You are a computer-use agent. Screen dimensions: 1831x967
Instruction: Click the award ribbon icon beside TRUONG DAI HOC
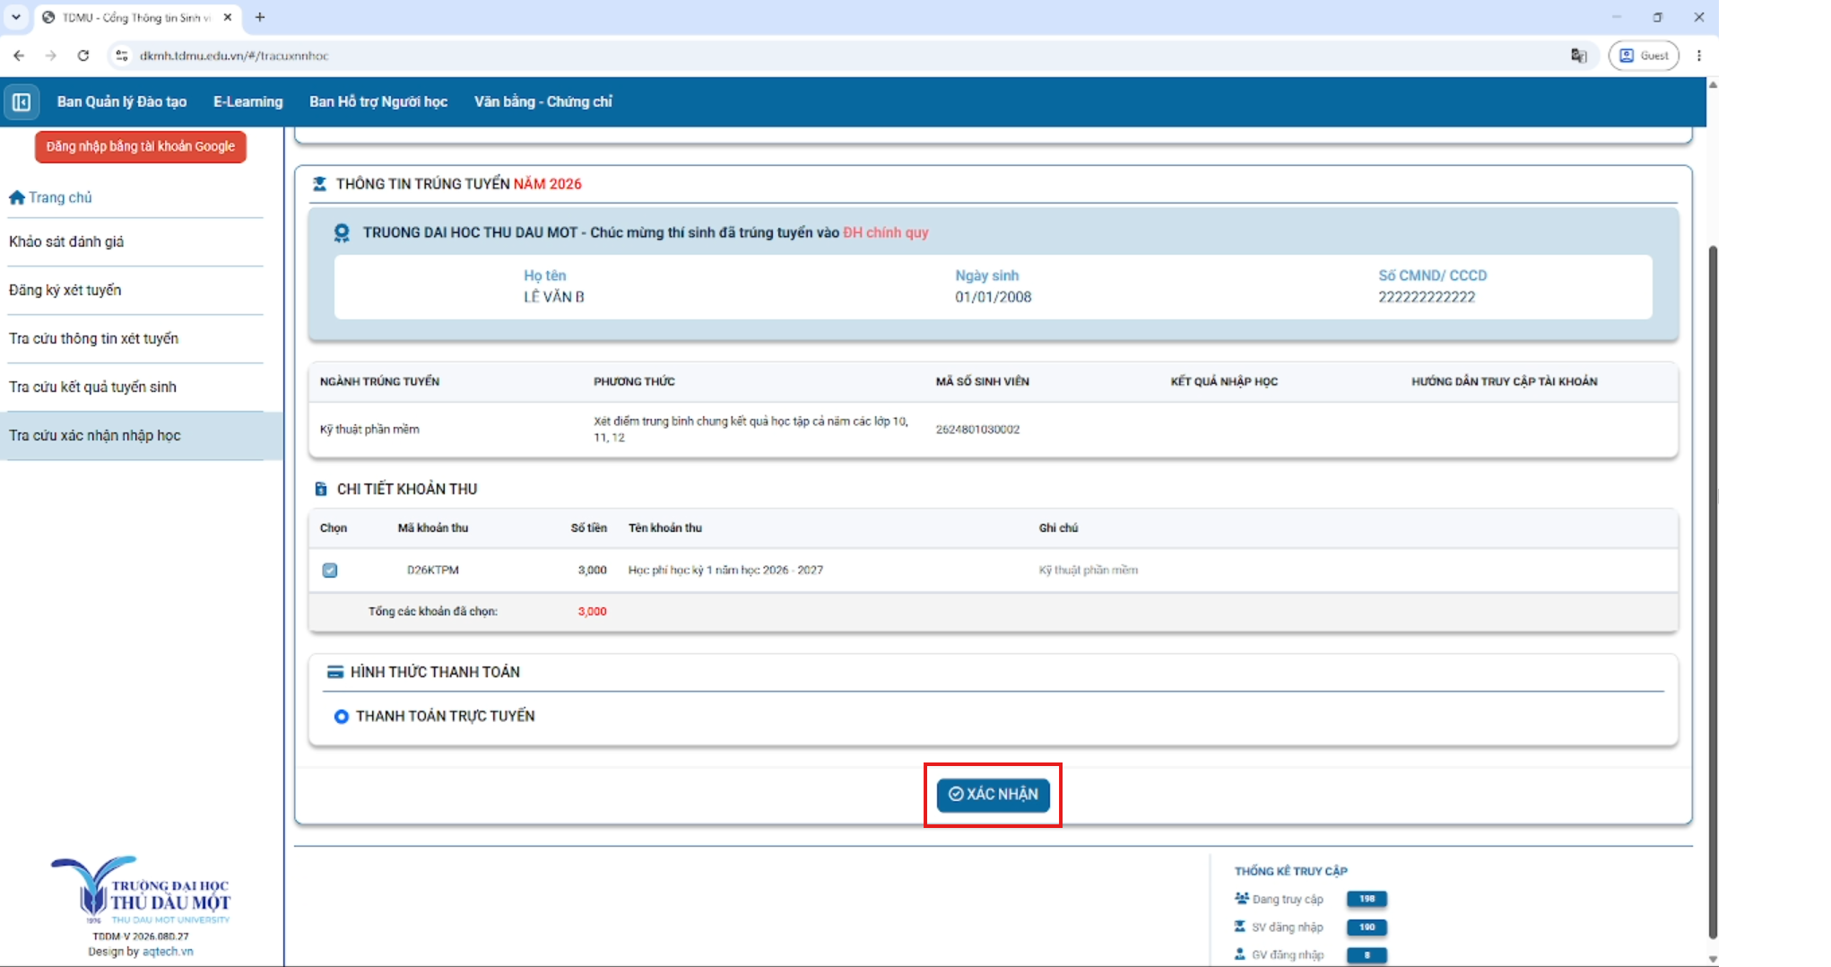pyautogui.click(x=342, y=233)
